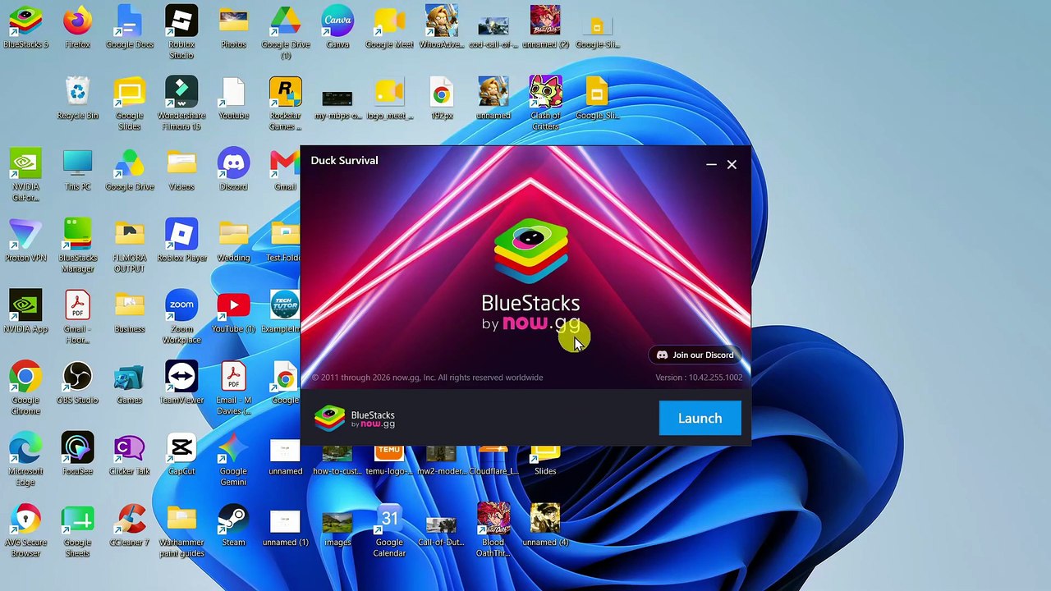Image resolution: width=1051 pixels, height=591 pixels.
Task: Select the Google Calendar desktop icon
Action: point(389,531)
